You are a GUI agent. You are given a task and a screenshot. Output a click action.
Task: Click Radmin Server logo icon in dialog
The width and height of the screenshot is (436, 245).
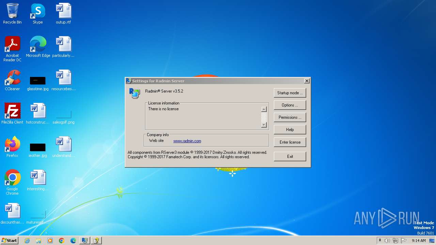point(134,93)
